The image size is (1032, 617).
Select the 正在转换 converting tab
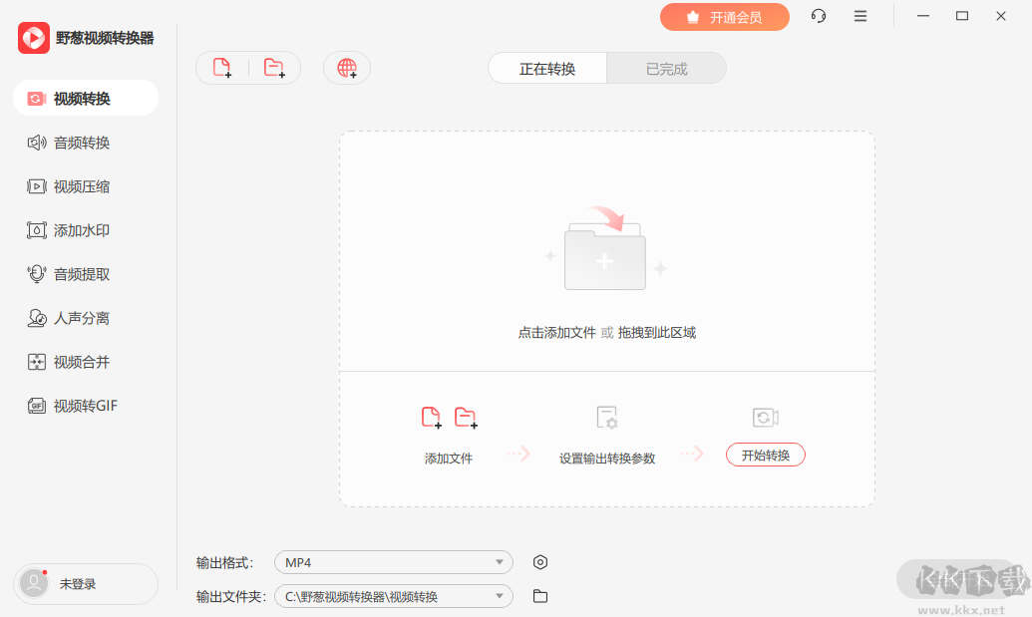546,68
